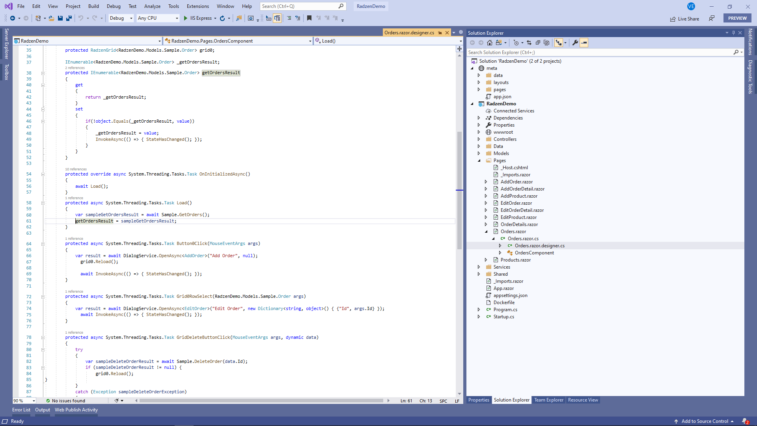Open the Diagnostic Tools side tab

(750, 77)
